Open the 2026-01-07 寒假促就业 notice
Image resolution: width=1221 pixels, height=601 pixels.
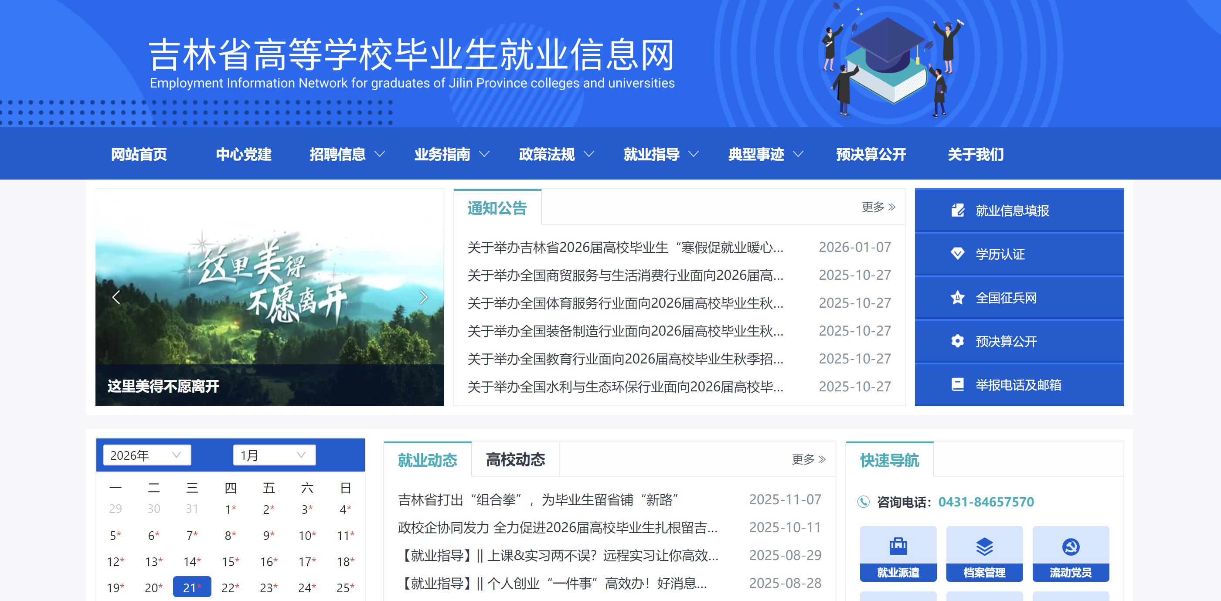tap(625, 248)
